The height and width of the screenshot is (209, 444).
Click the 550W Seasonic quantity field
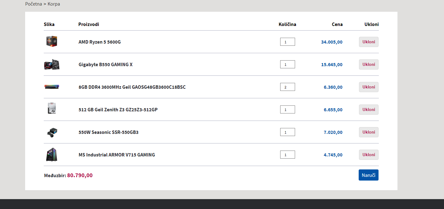[287, 132]
